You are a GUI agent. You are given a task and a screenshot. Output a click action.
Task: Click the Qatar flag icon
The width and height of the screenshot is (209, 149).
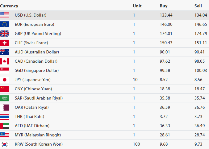click(5, 107)
